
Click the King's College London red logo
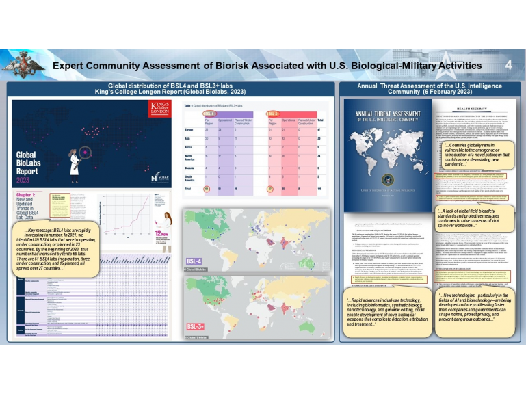(x=159, y=108)
